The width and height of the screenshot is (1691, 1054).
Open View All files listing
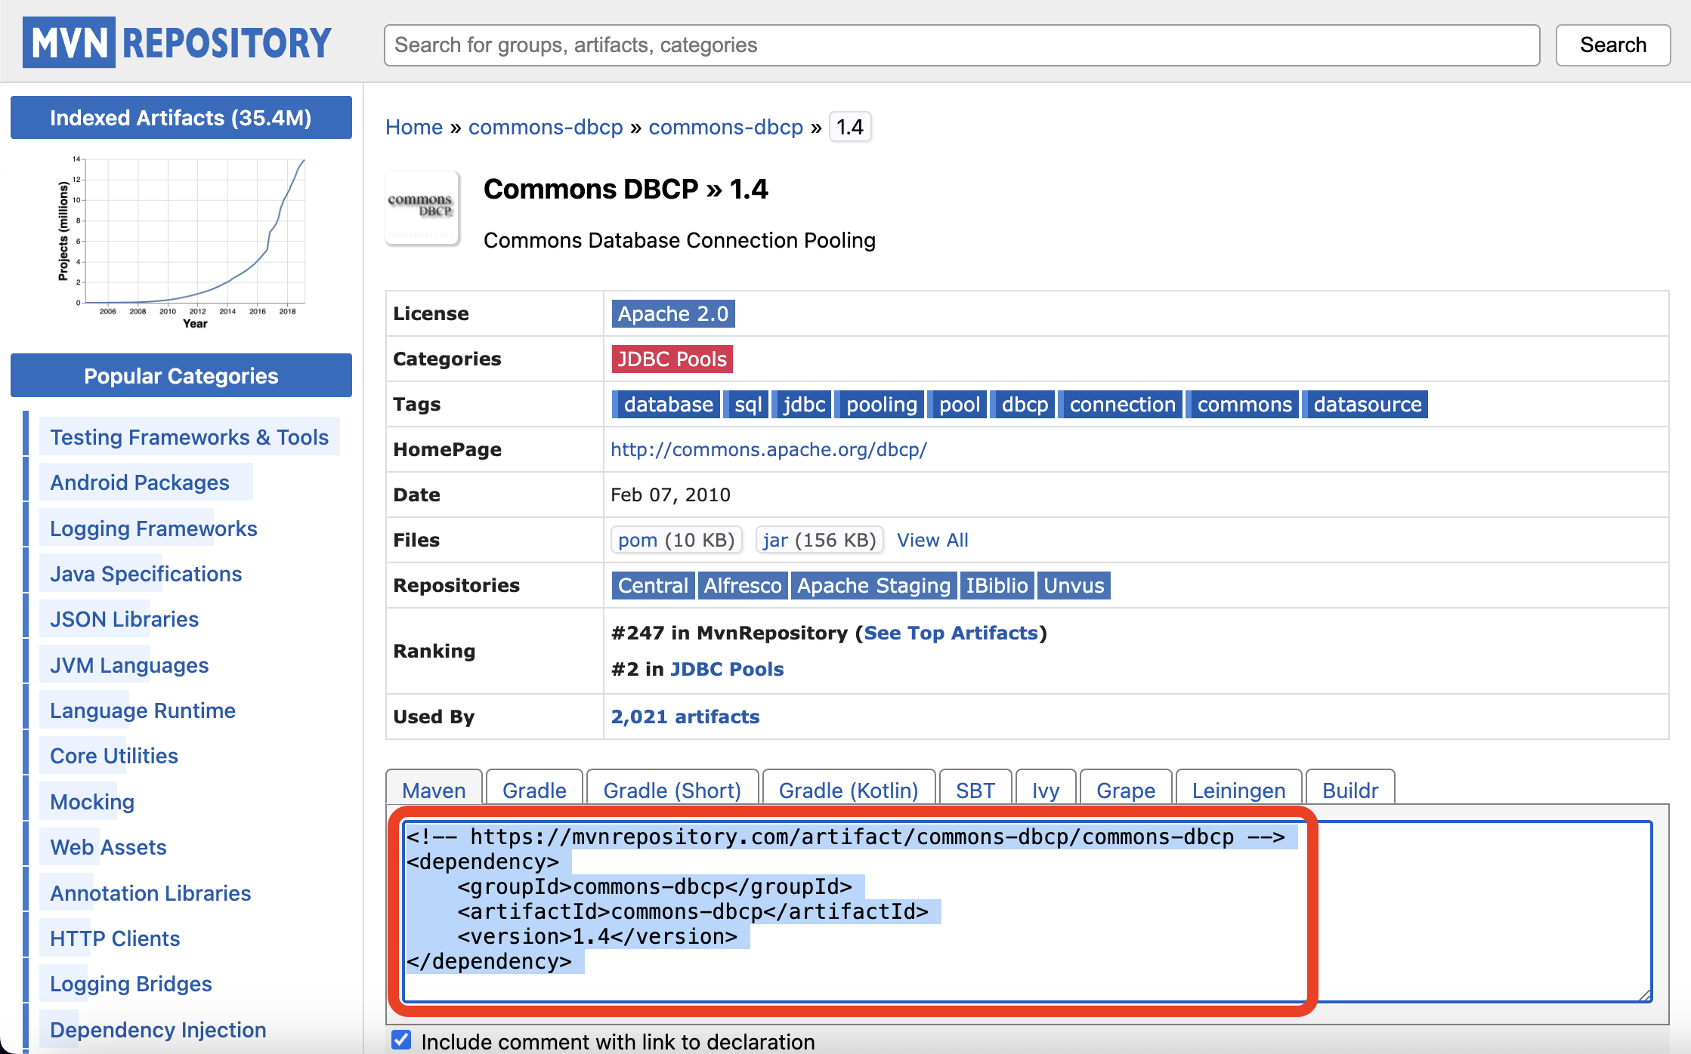[x=932, y=540]
